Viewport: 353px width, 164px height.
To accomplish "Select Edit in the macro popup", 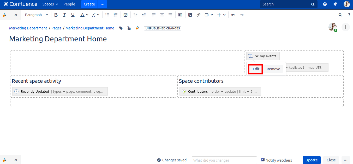I will (256, 69).
